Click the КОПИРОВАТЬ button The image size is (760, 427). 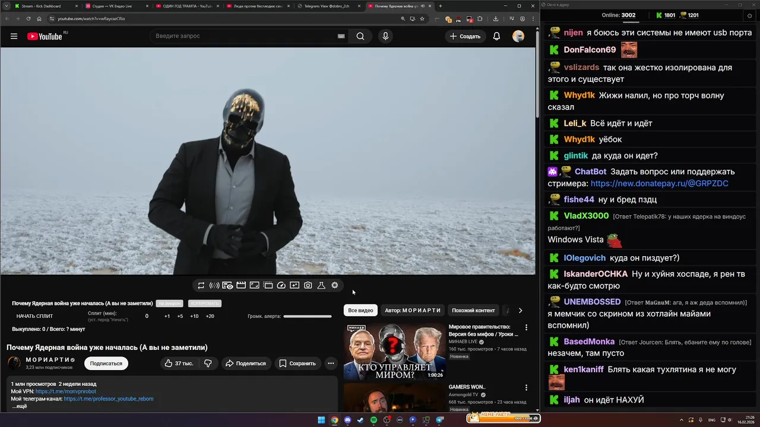click(x=204, y=304)
